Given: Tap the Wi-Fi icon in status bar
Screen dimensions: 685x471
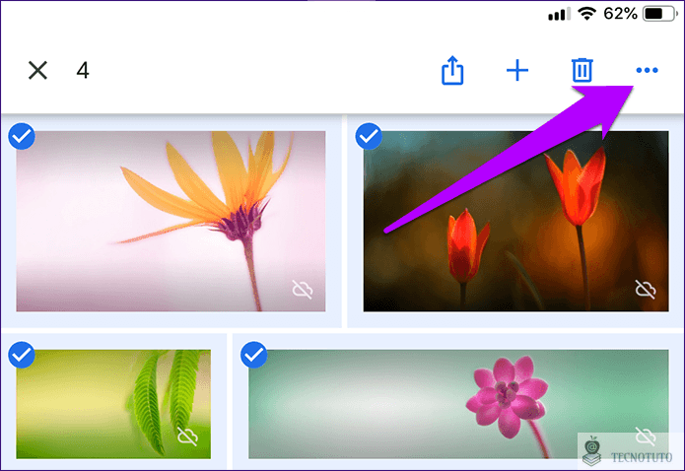Looking at the screenshot, I should click(x=587, y=14).
